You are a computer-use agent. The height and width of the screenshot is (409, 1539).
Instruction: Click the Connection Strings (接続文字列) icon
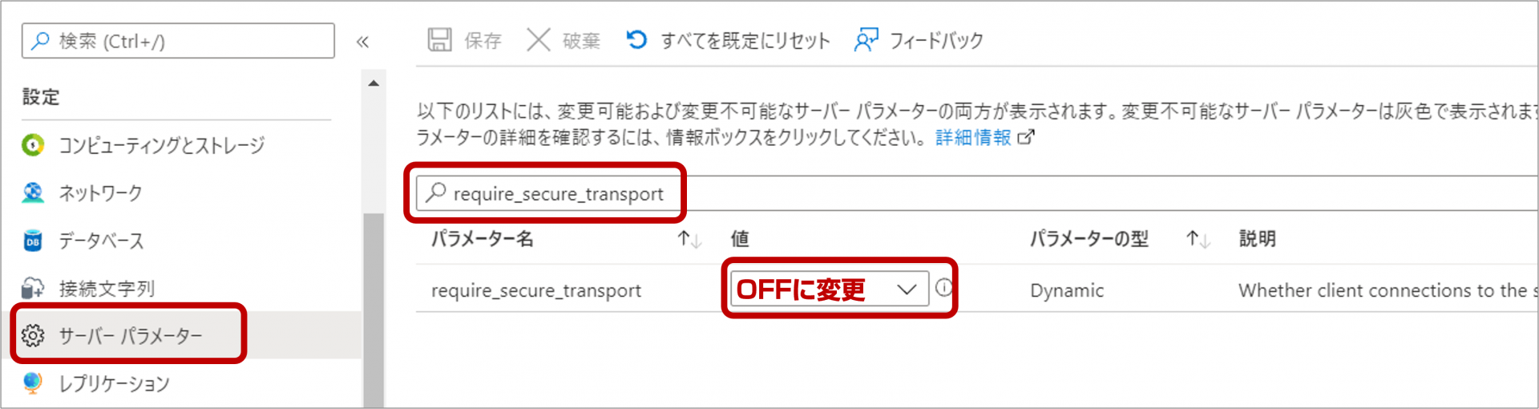(x=33, y=288)
